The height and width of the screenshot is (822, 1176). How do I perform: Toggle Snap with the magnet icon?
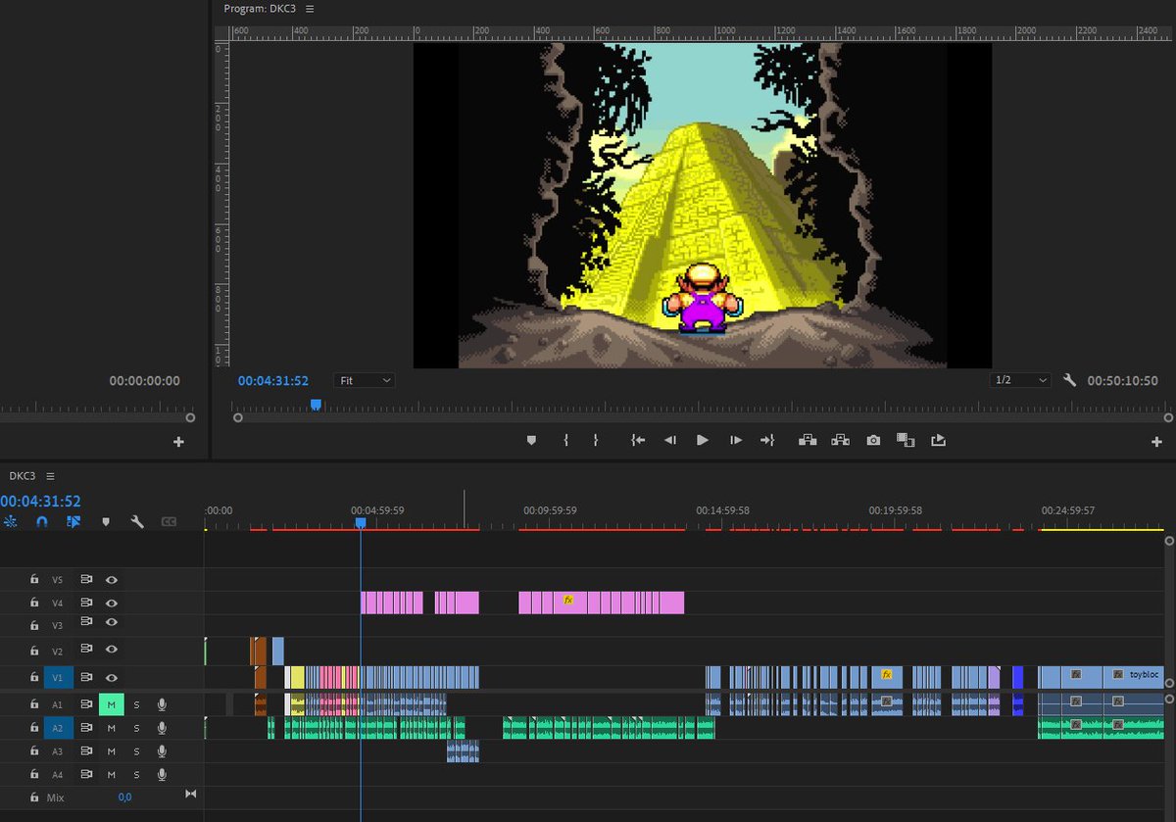(41, 522)
